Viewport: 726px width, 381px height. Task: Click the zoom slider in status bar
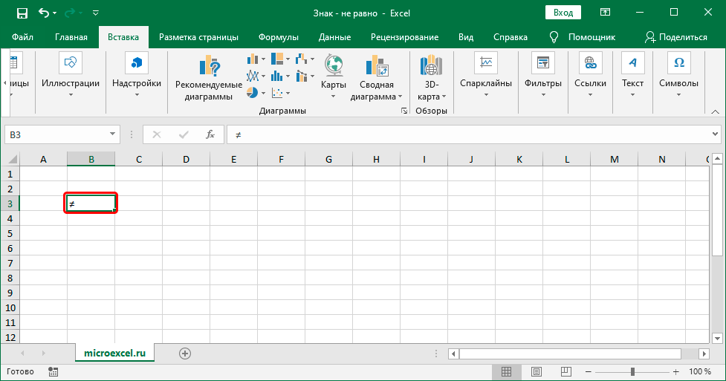point(632,371)
